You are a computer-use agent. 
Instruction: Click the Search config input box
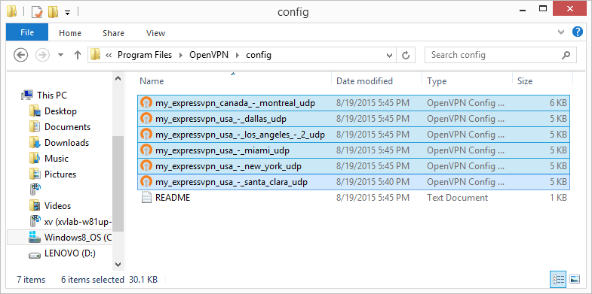tap(500, 55)
